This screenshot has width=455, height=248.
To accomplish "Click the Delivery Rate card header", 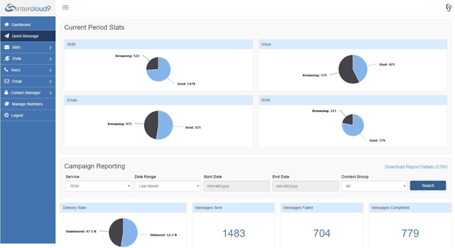I will [123, 208].
